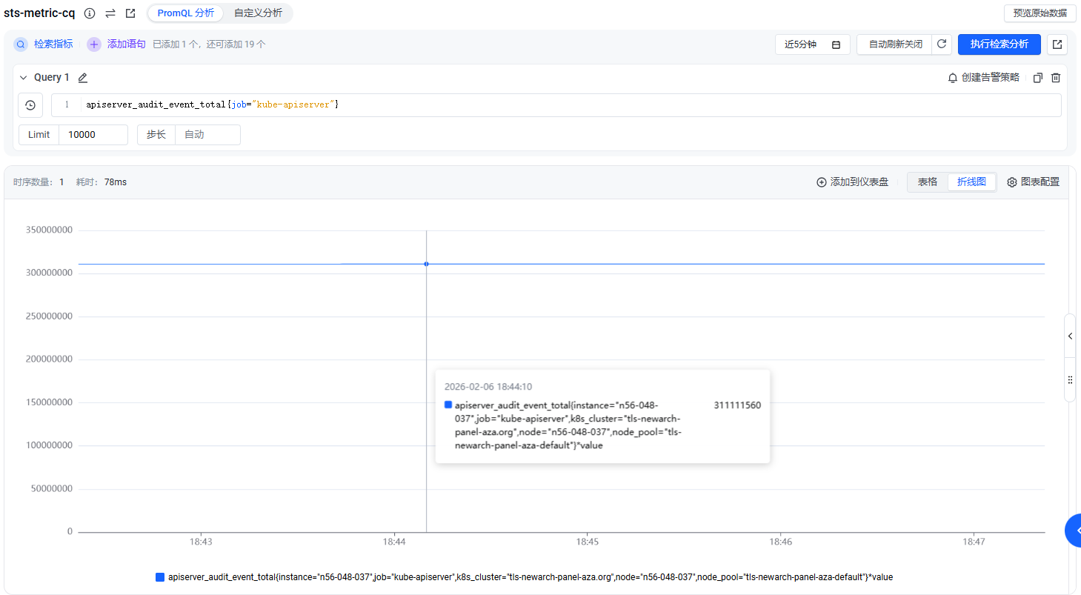Click the 创建告警策略 link
The image size is (1081, 595).
[990, 78]
